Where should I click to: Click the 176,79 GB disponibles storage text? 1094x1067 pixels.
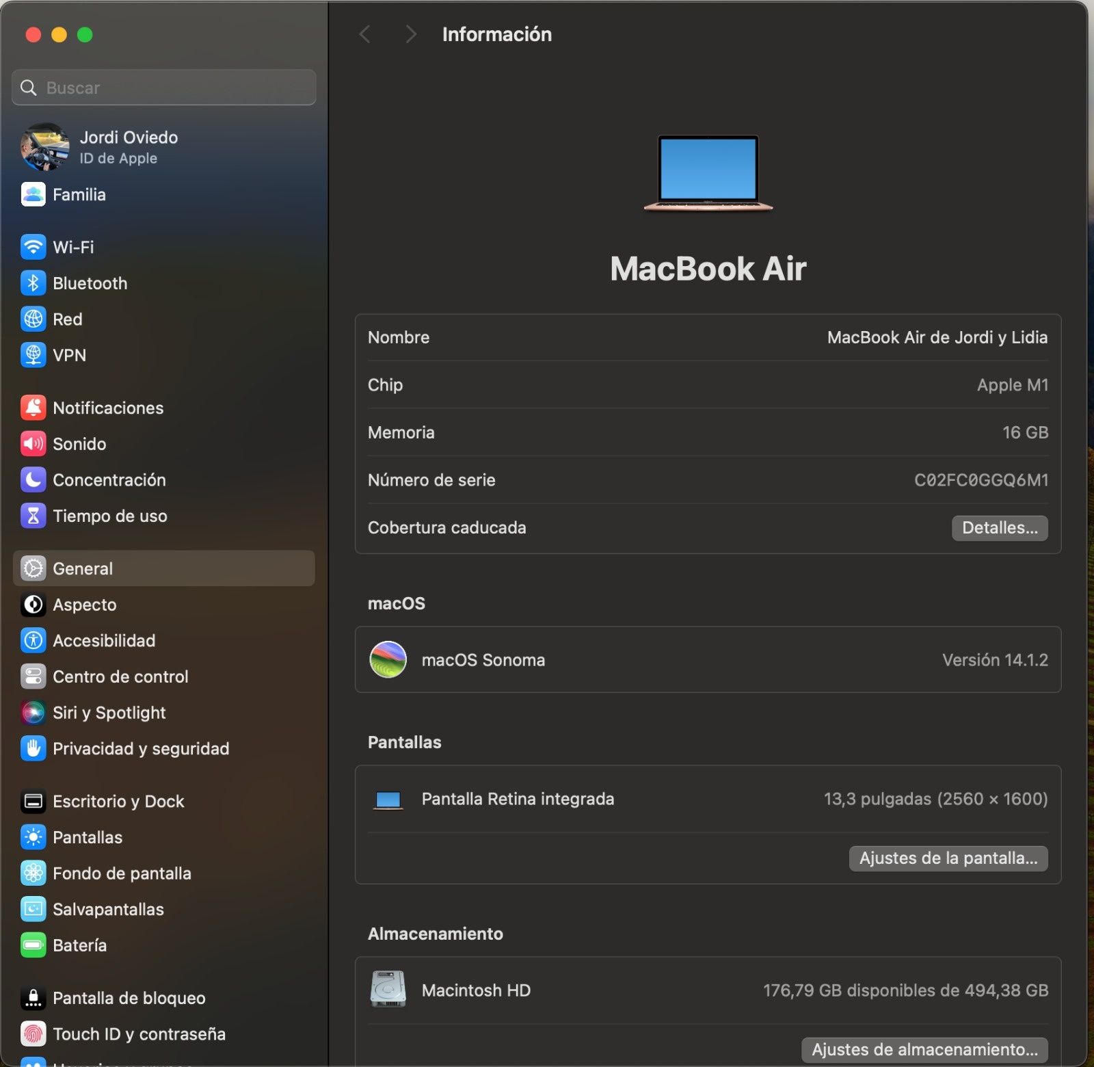pyautogui.click(x=906, y=990)
